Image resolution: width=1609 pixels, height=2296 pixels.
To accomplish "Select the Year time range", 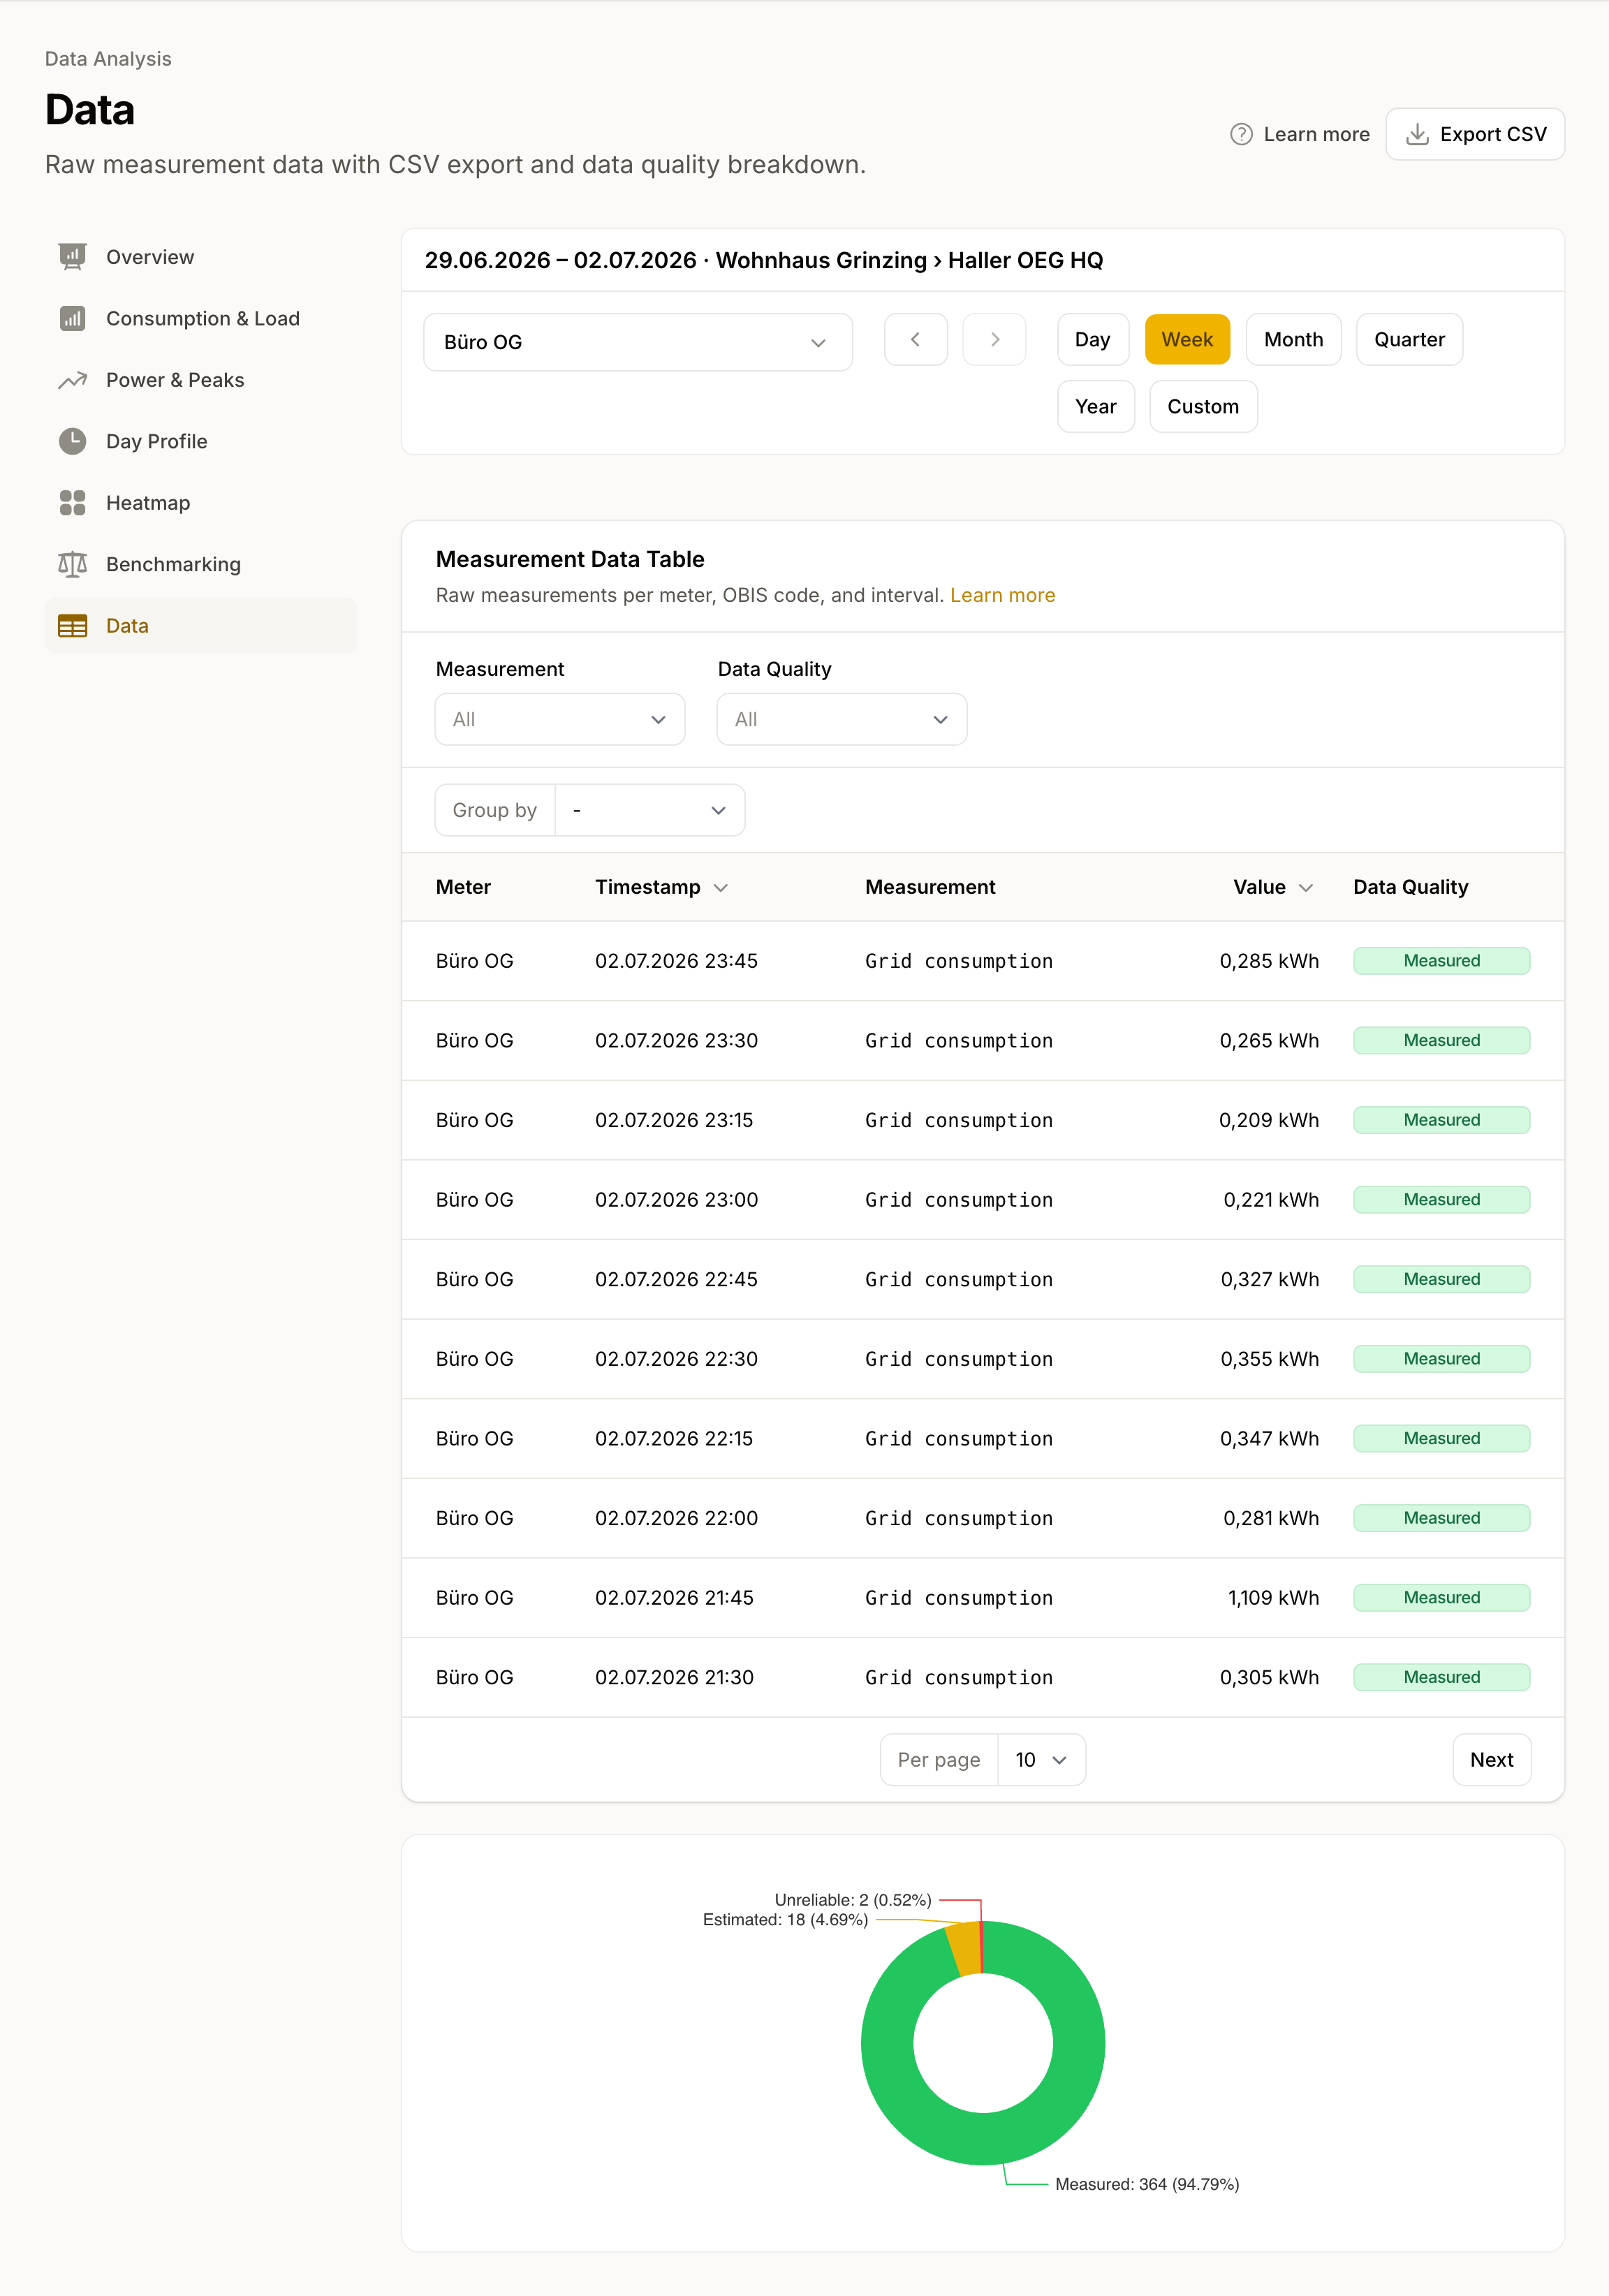I will pyautogui.click(x=1095, y=407).
